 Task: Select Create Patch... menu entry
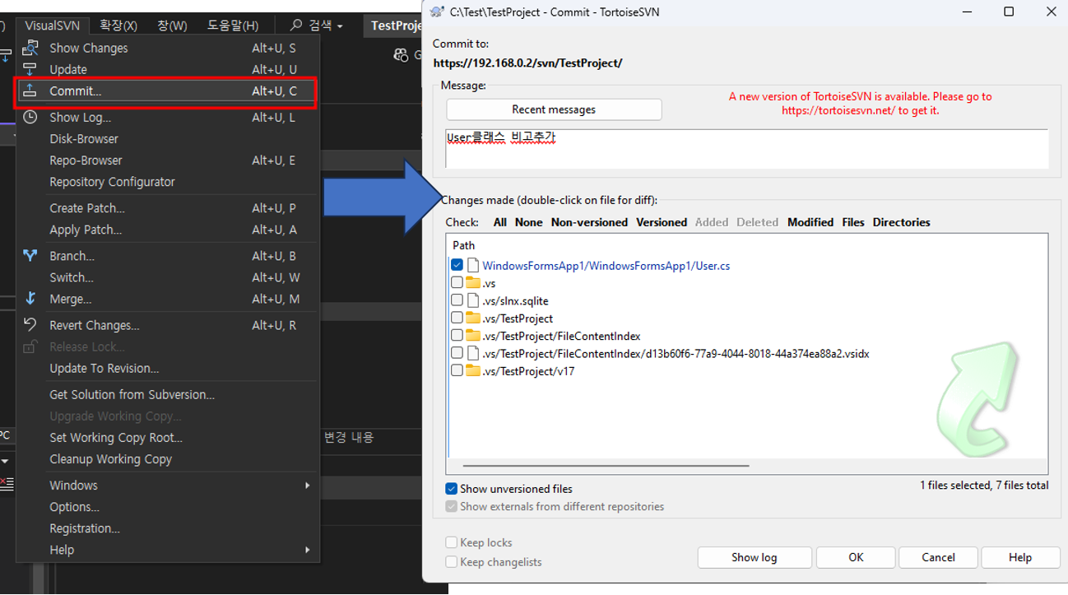167,208
